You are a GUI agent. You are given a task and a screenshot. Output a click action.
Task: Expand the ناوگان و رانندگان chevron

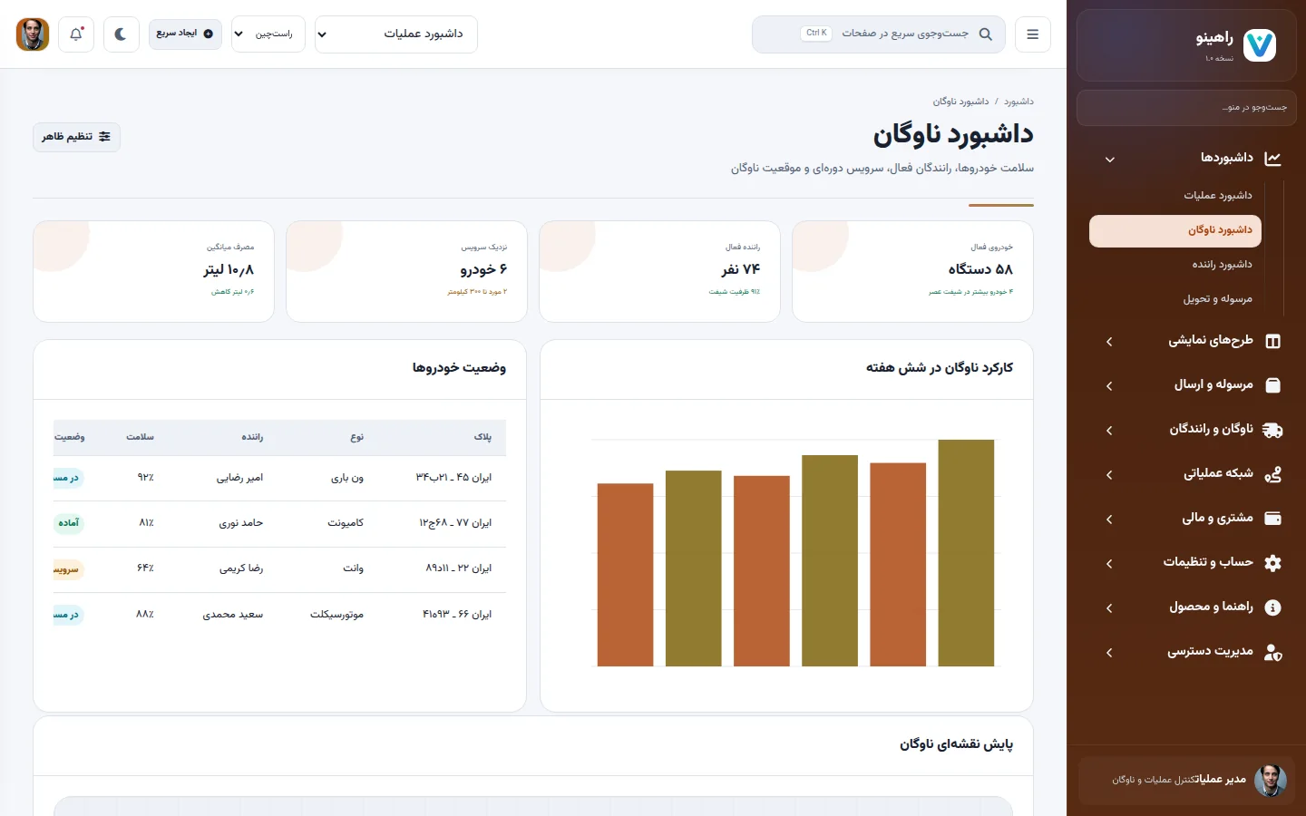pos(1109,431)
